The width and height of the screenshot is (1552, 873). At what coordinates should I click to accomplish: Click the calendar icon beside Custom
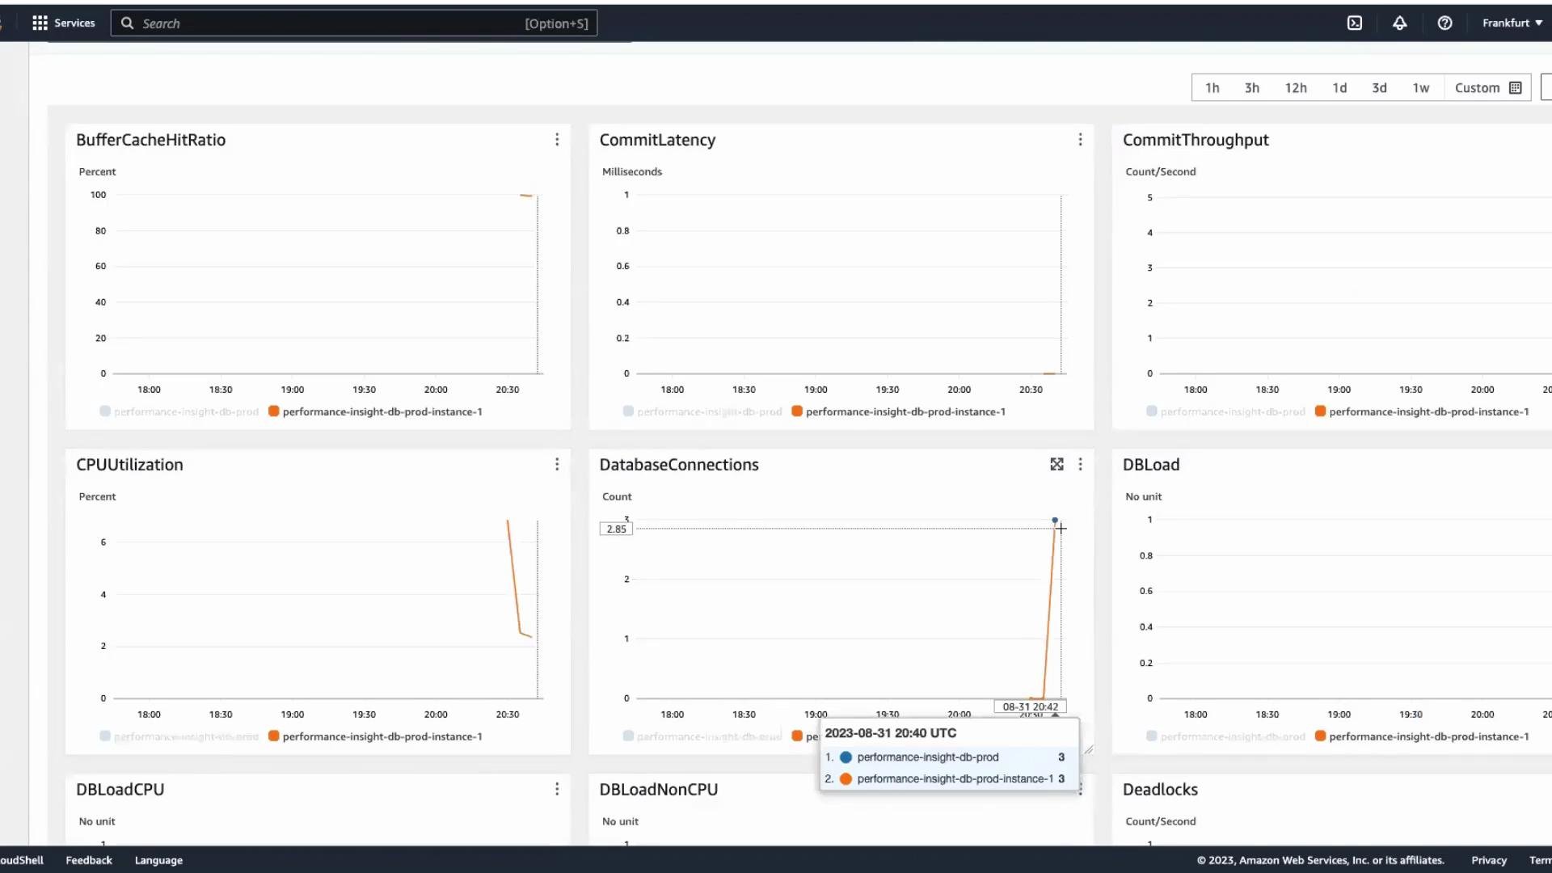[x=1516, y=88]
